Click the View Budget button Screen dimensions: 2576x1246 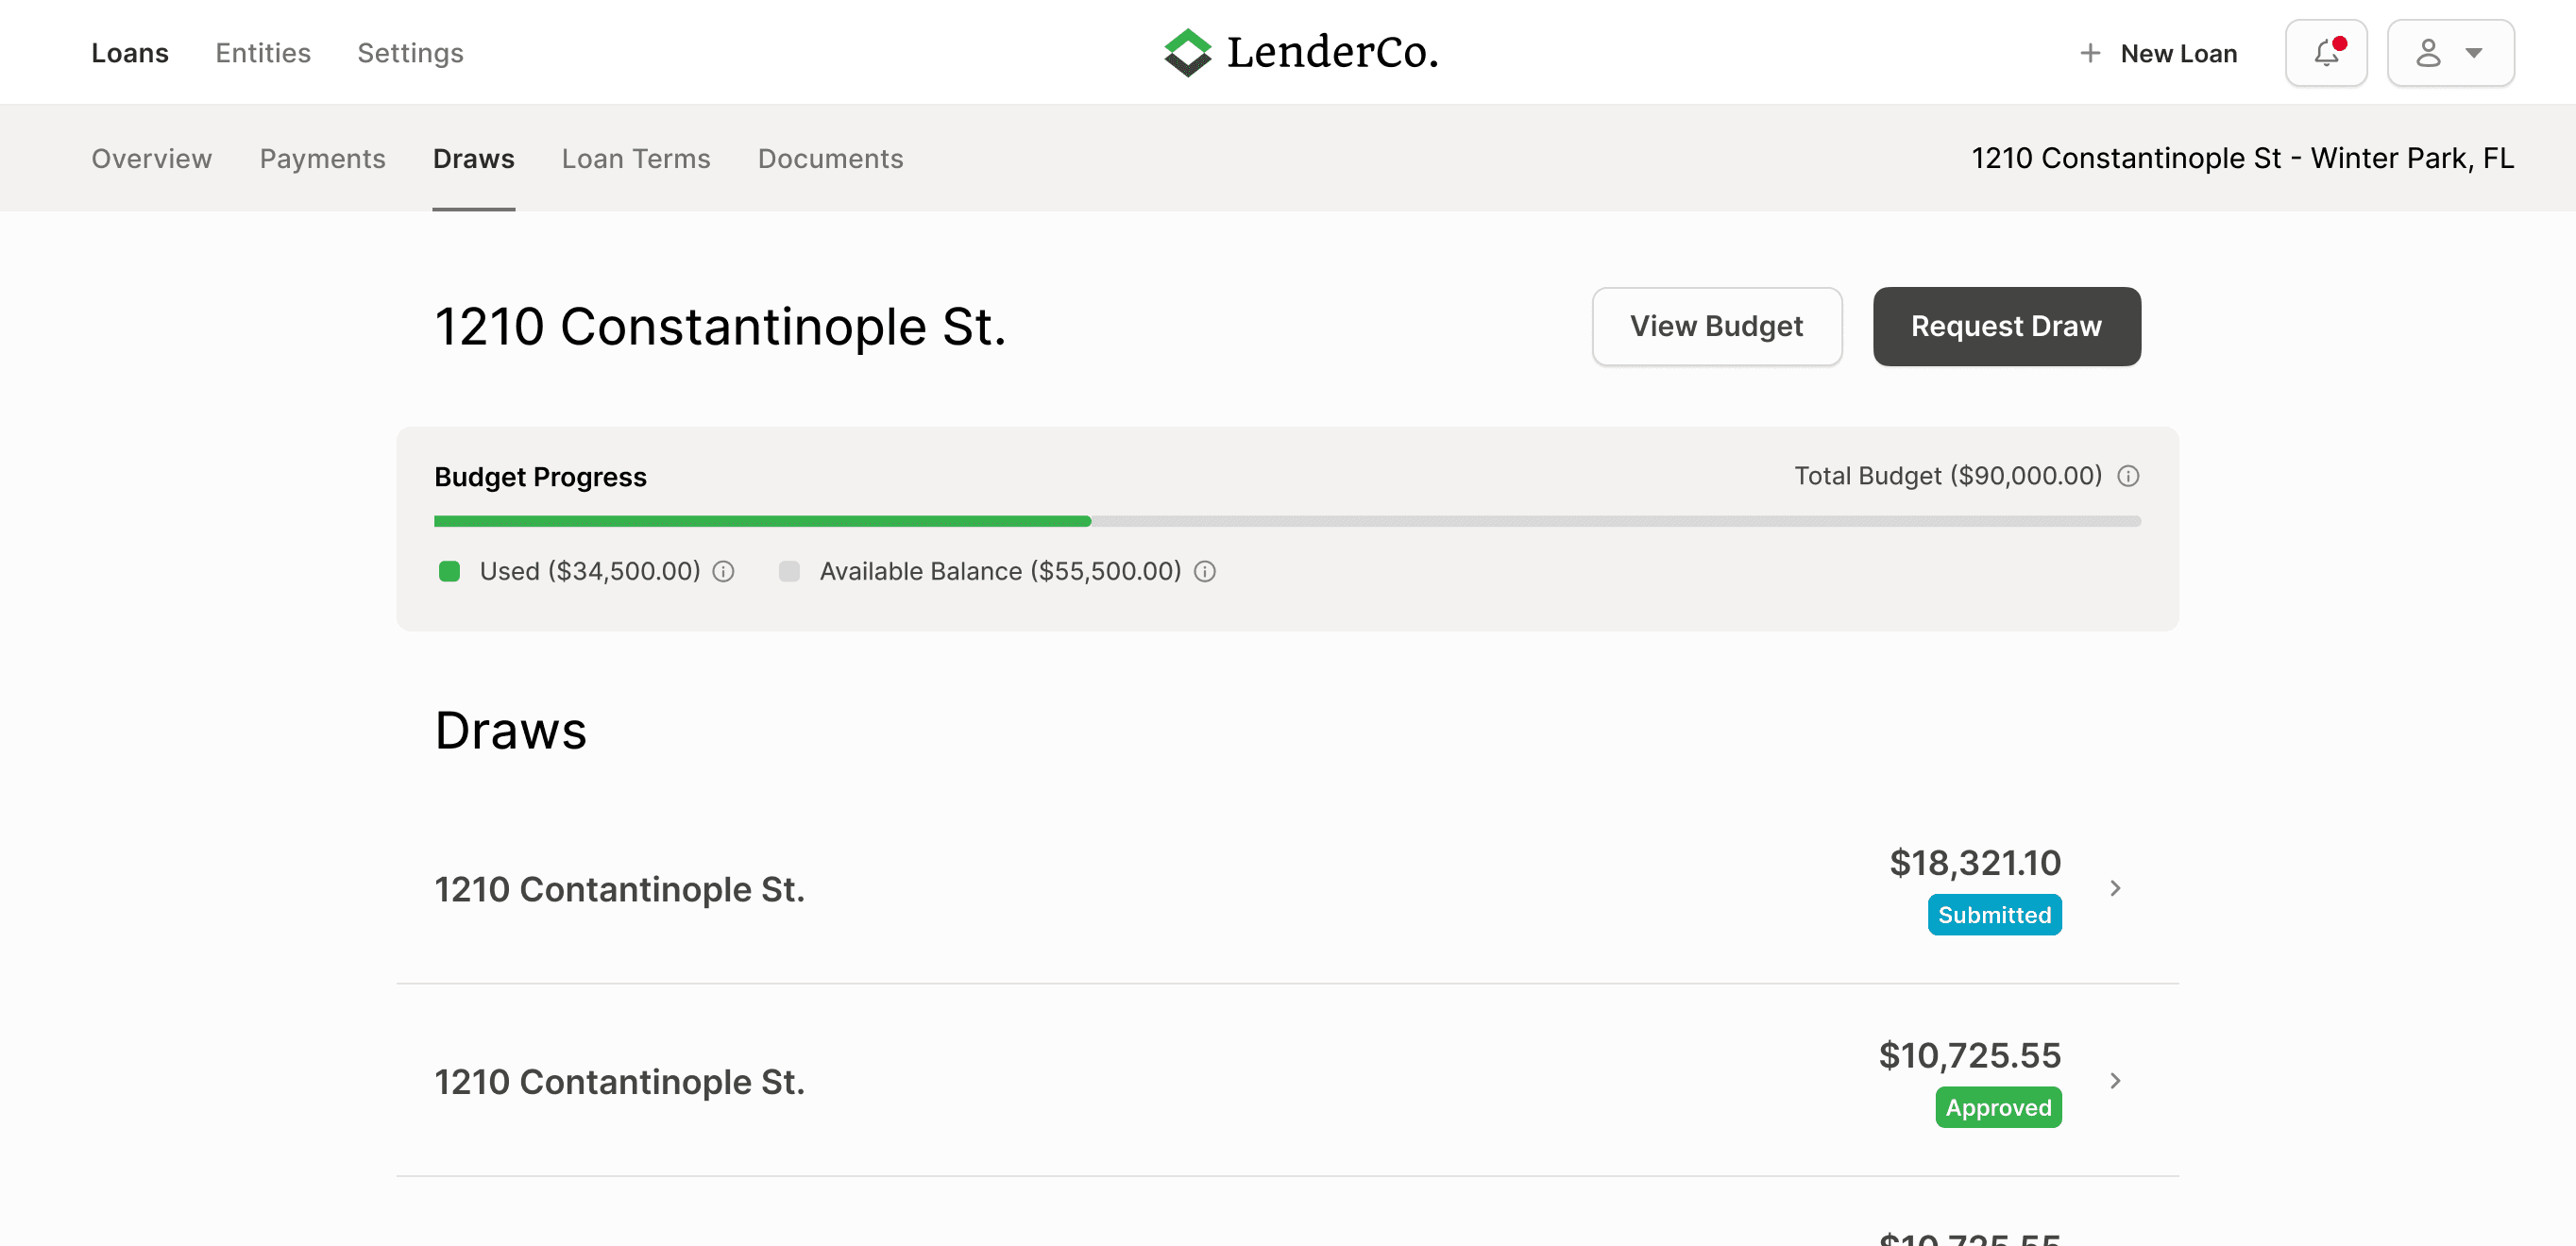pyautogui.click(x=1716, y=327)
